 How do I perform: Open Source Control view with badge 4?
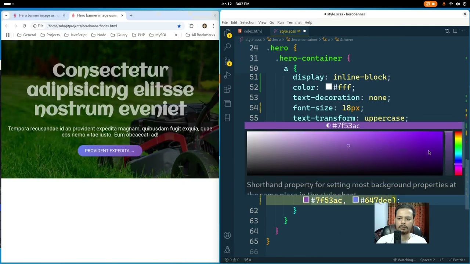228,61
